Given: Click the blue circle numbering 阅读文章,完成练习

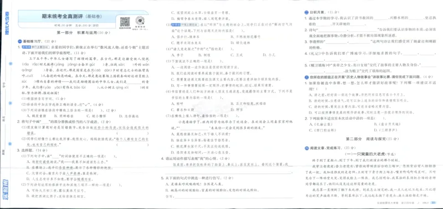Looking at the screenshot, I should point(307,147).
